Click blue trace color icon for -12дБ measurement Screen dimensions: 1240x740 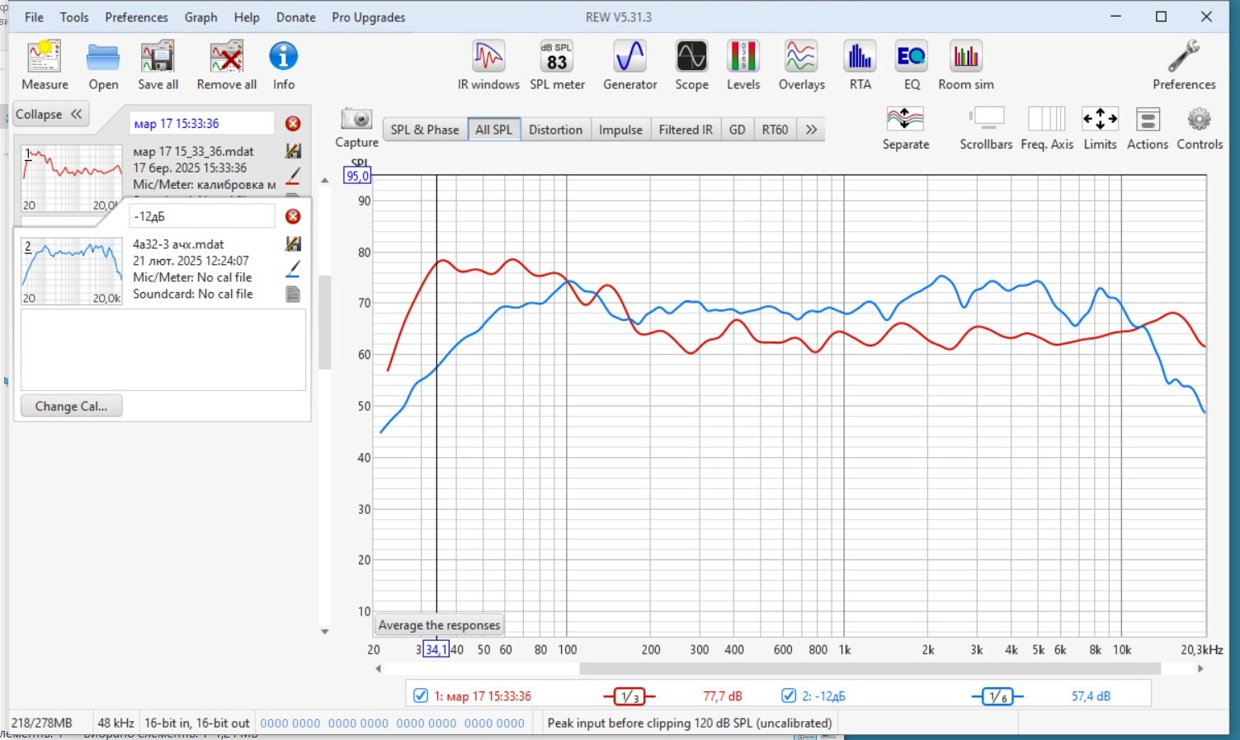[x=293, y=269]
